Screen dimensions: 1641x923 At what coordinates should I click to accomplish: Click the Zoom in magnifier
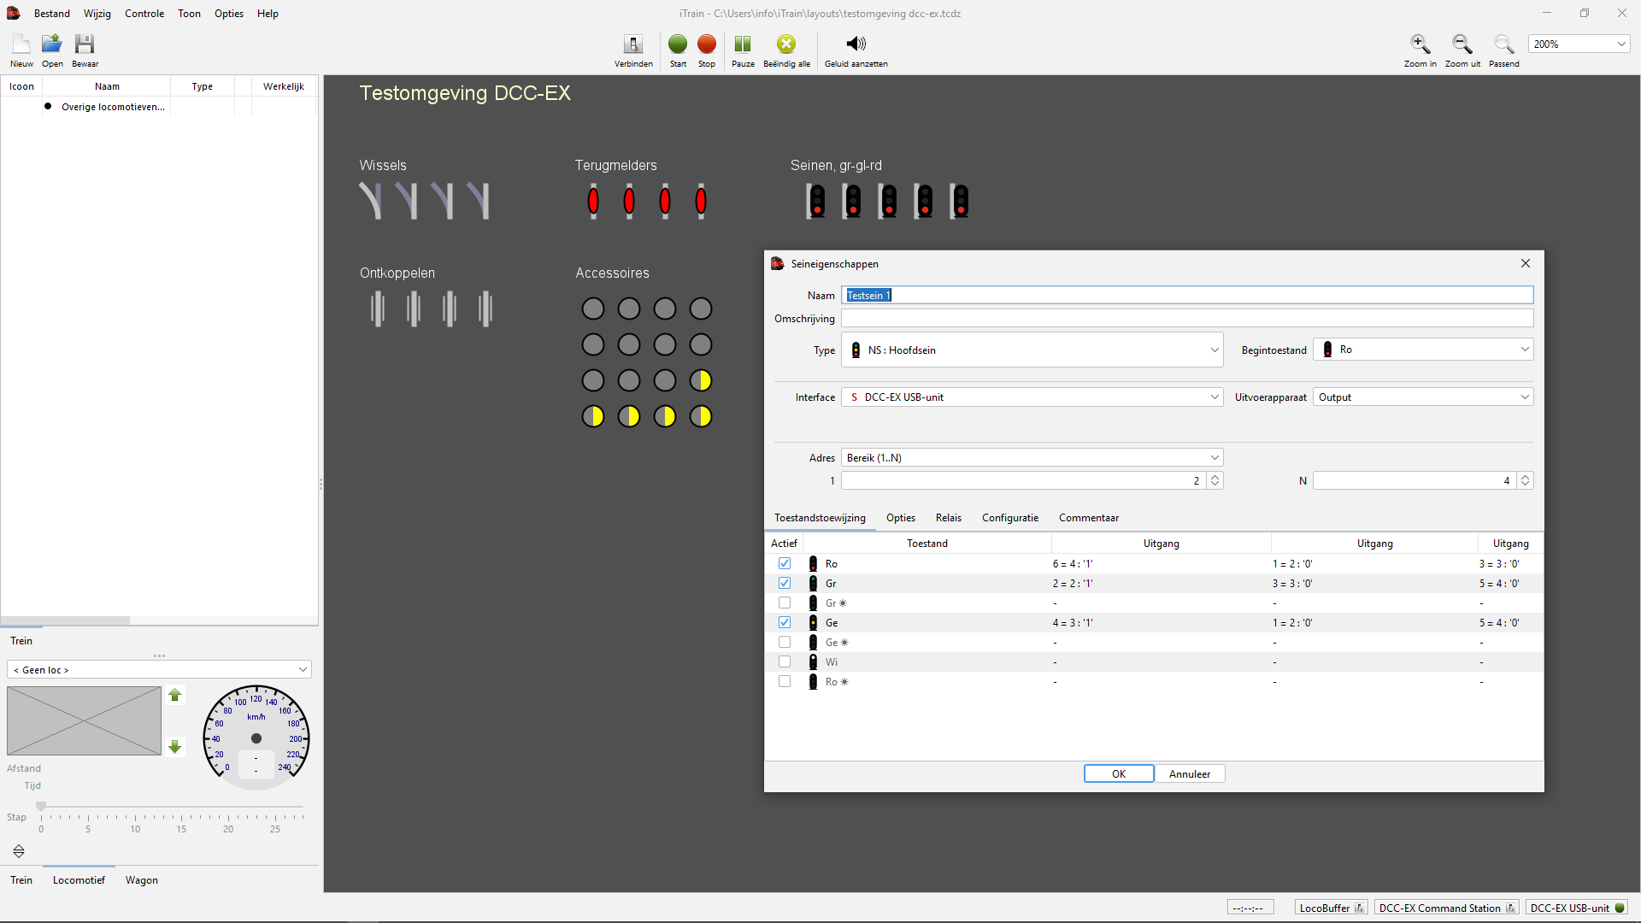pos(1420,44)
